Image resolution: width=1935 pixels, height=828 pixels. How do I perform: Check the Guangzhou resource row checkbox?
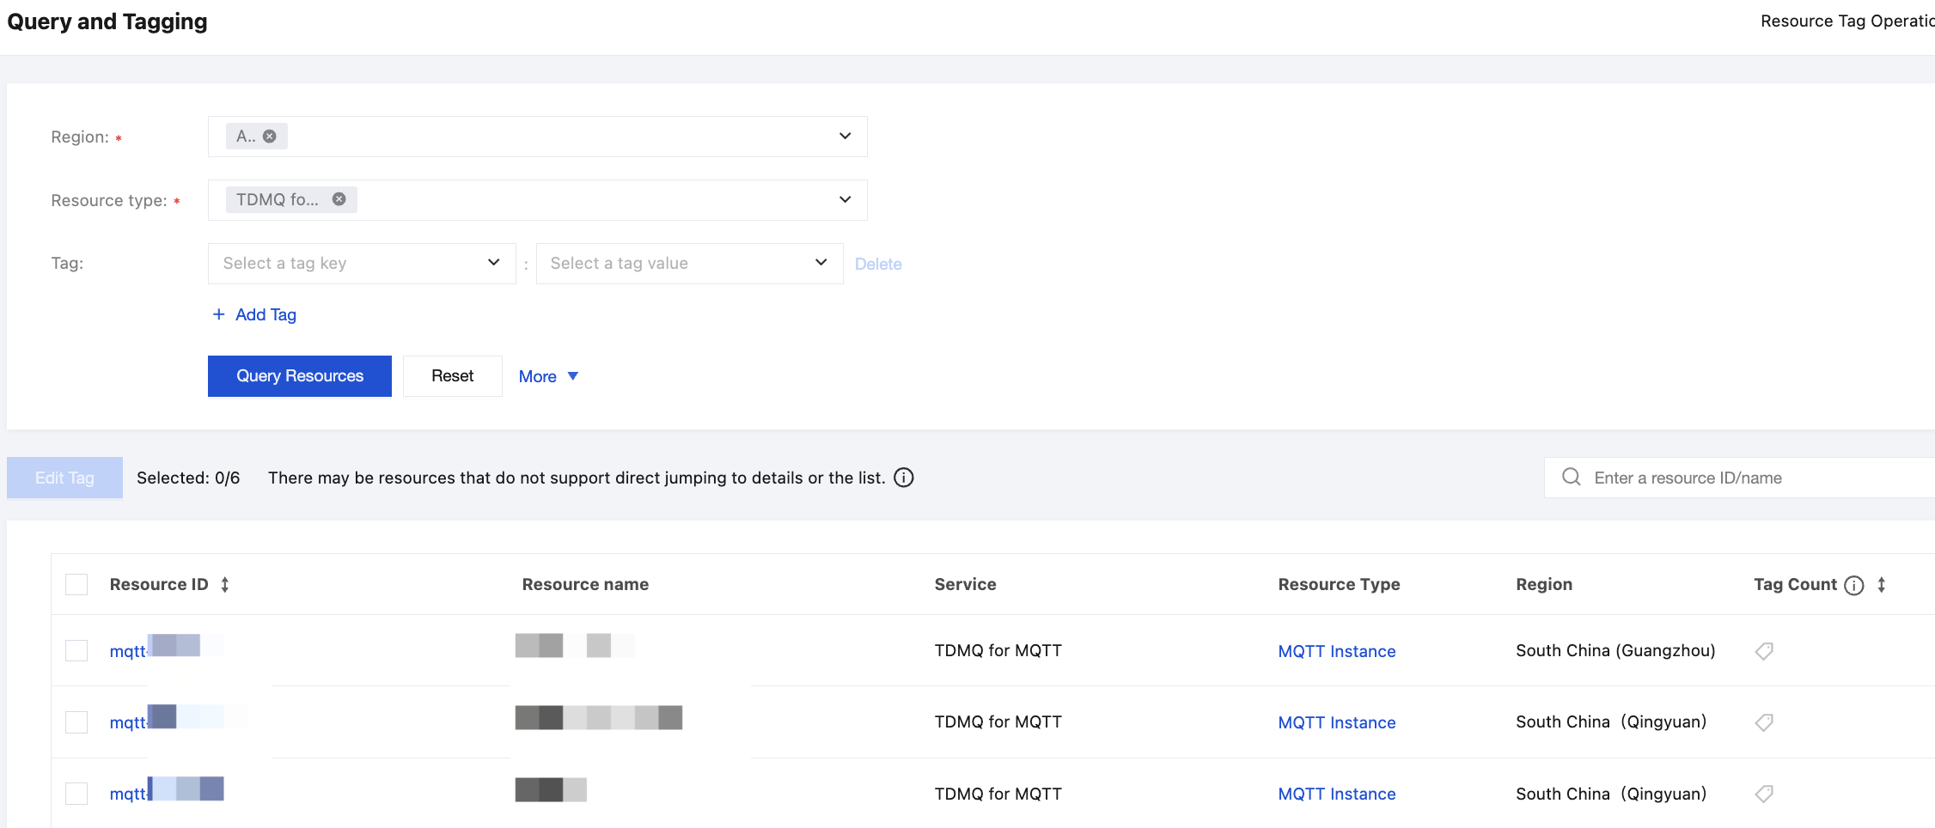click(x=76, y=651)
